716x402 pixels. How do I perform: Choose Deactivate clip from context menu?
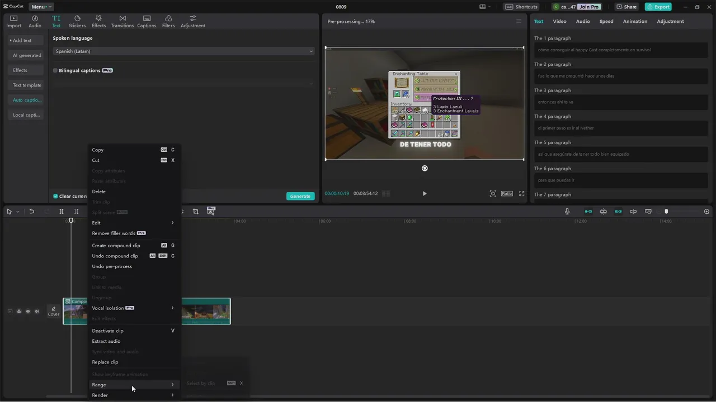[134, 331]
